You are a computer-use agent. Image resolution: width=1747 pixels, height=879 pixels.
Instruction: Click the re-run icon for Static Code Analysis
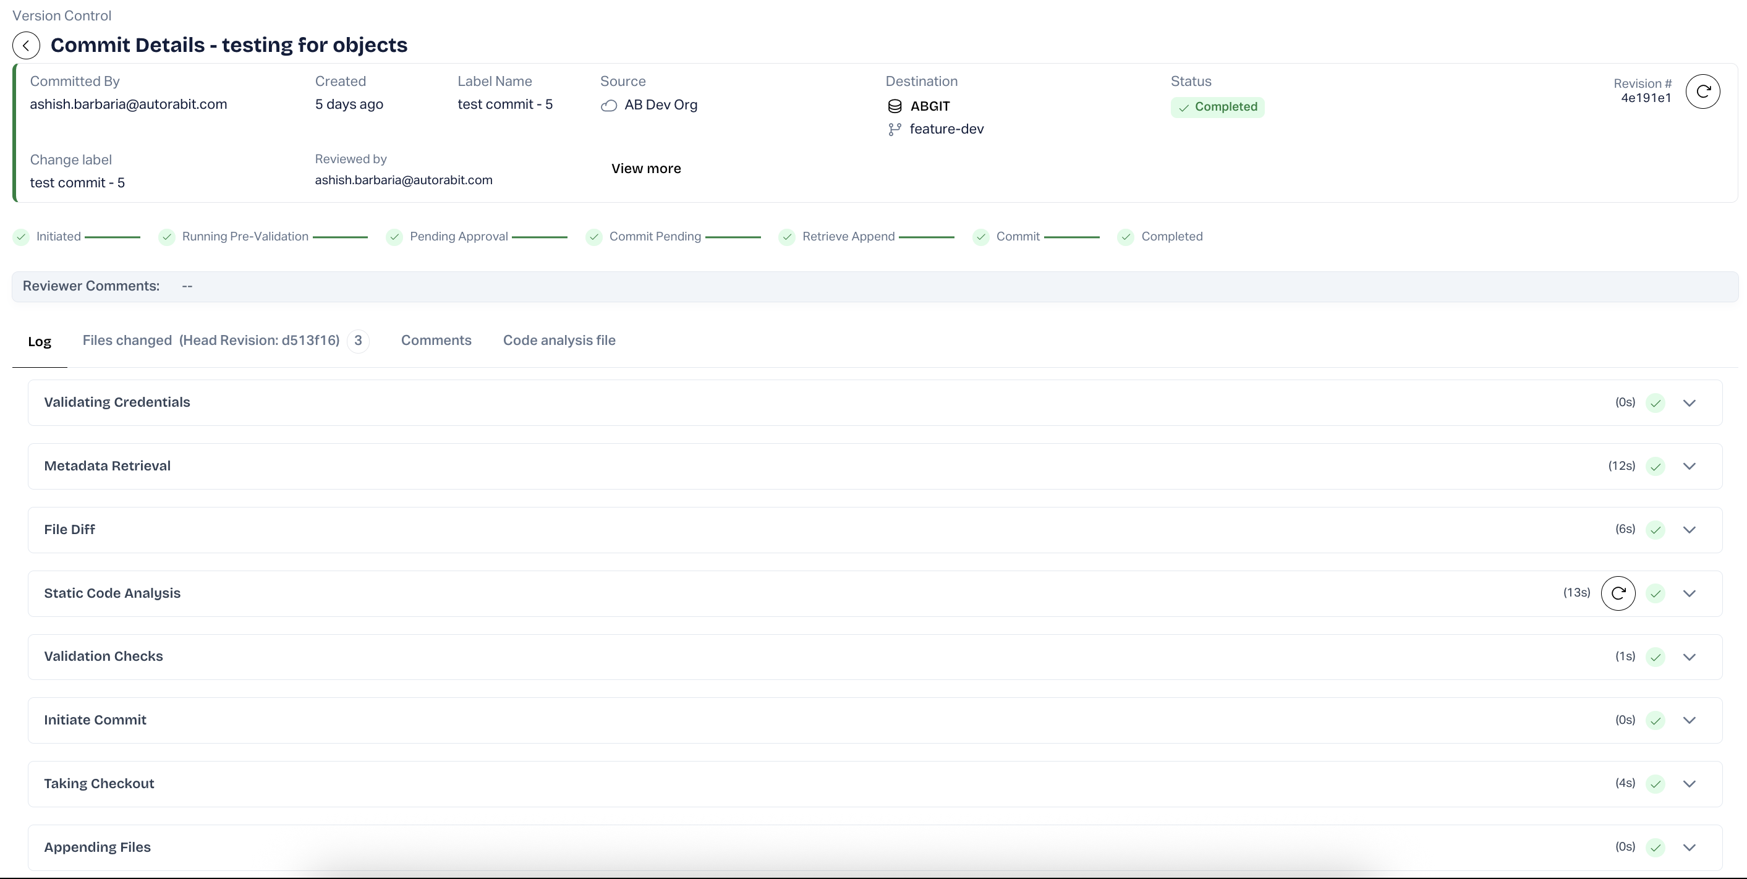[x=1617, y=593]
